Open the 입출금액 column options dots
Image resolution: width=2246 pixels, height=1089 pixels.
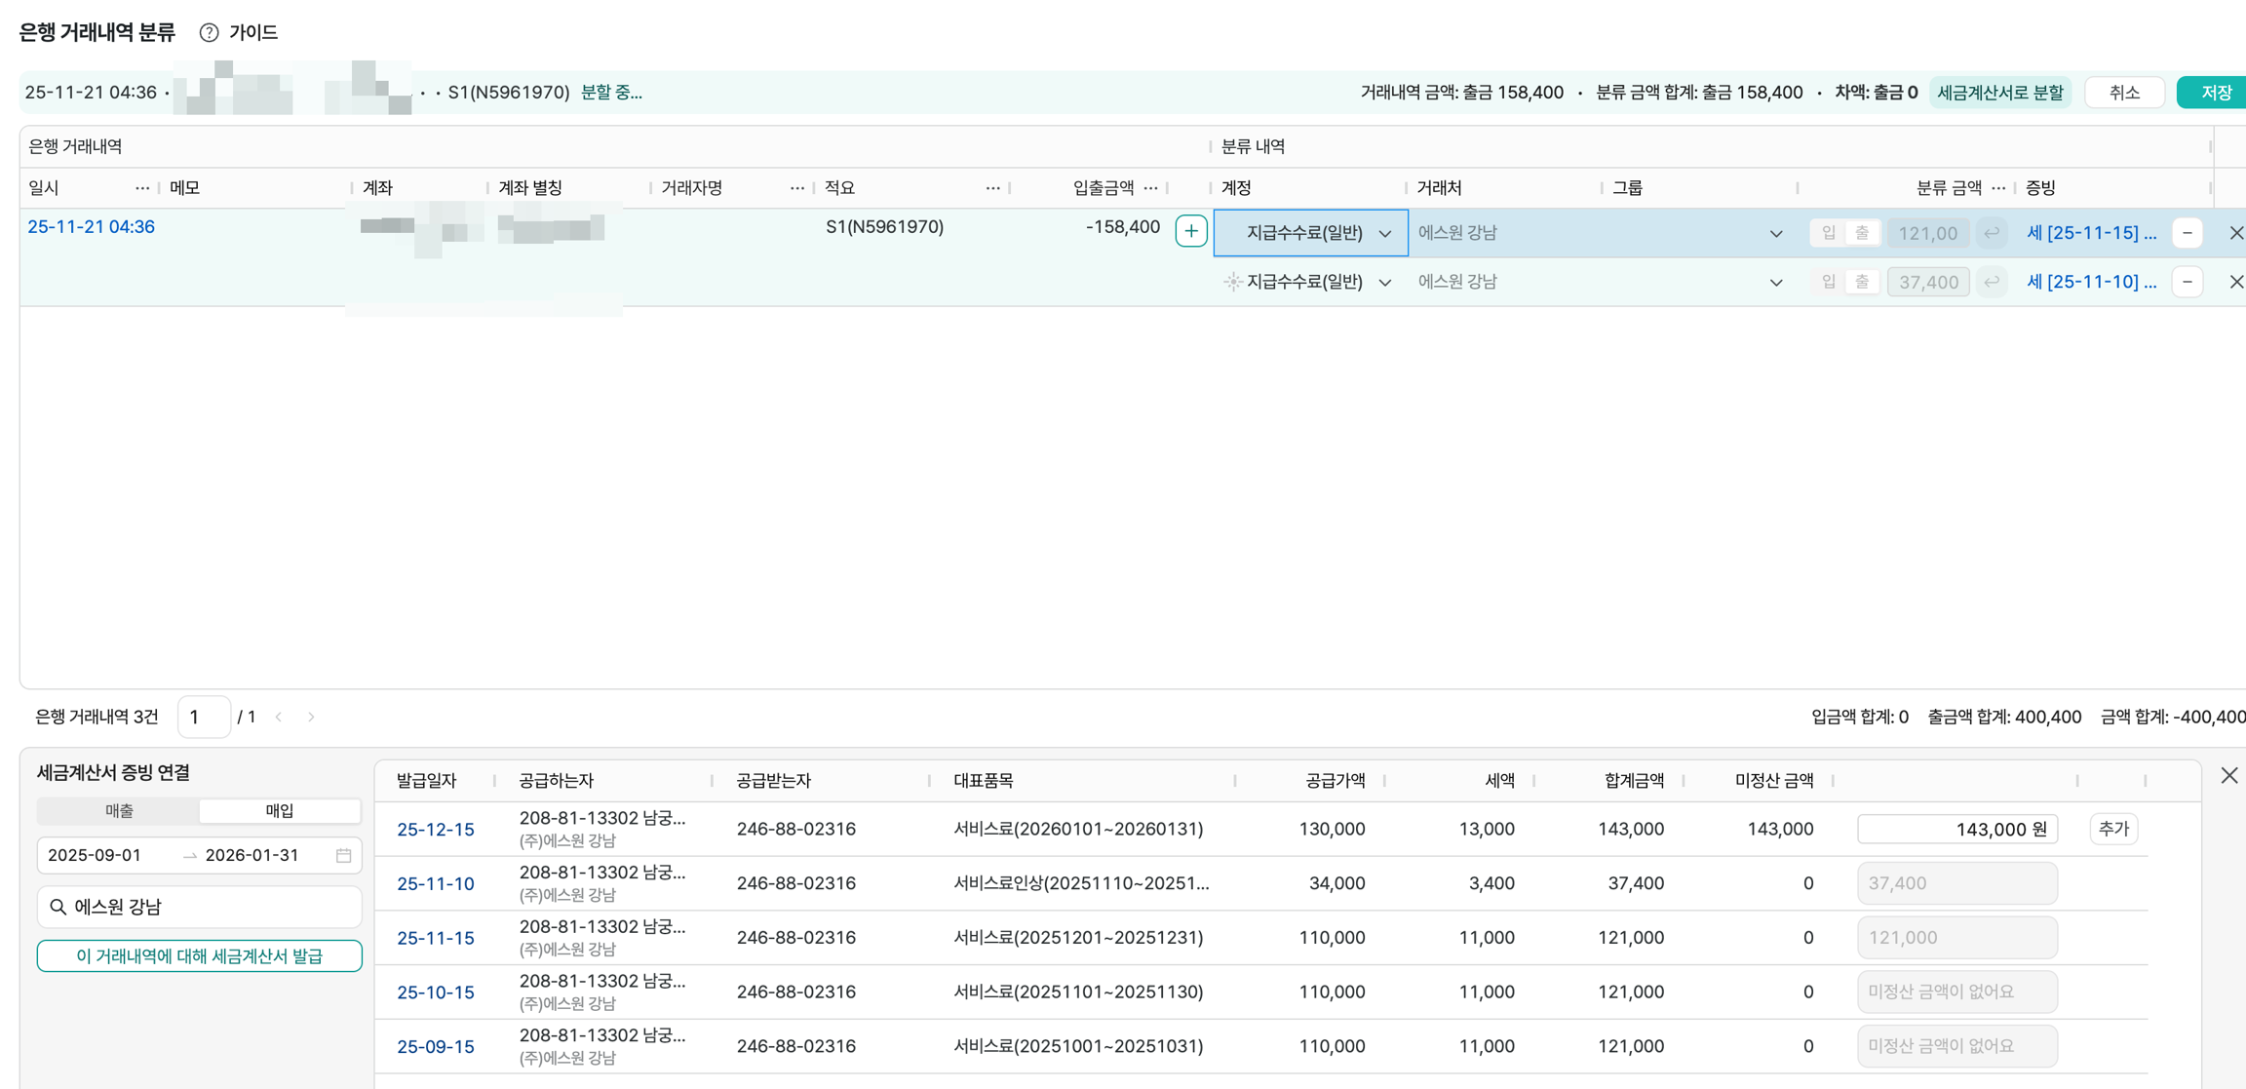click(x=1151, y=187)
